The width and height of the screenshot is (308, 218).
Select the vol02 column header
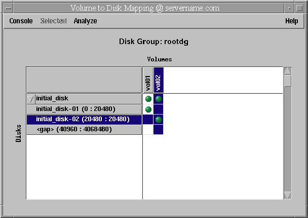pyautogui.click(x=159, y=80)
